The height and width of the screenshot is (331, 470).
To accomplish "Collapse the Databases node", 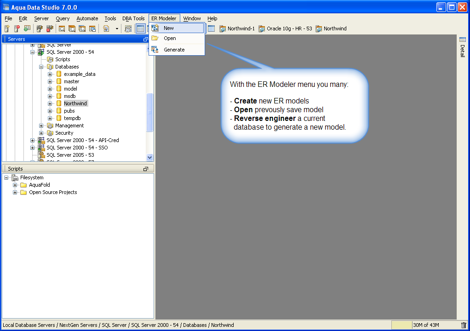I will click(x=41, y=67).
